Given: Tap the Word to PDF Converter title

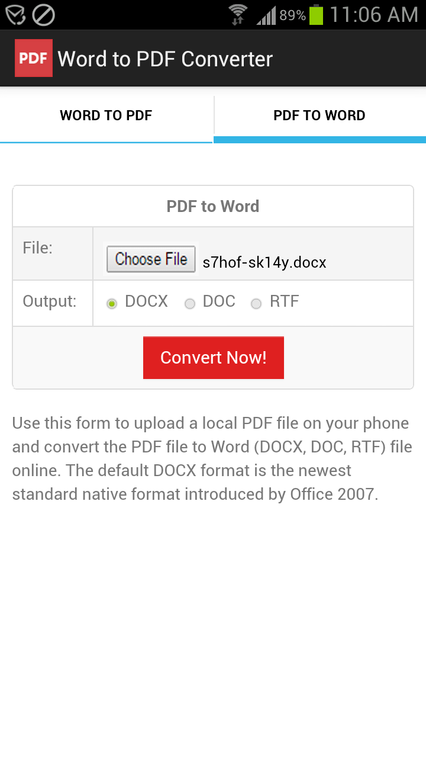Looking at the screenshot, I should (165, 59).
